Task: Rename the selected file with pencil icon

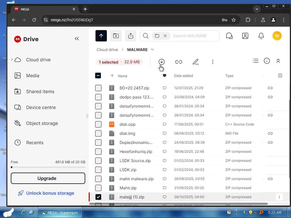Action: tap(196, 62)
